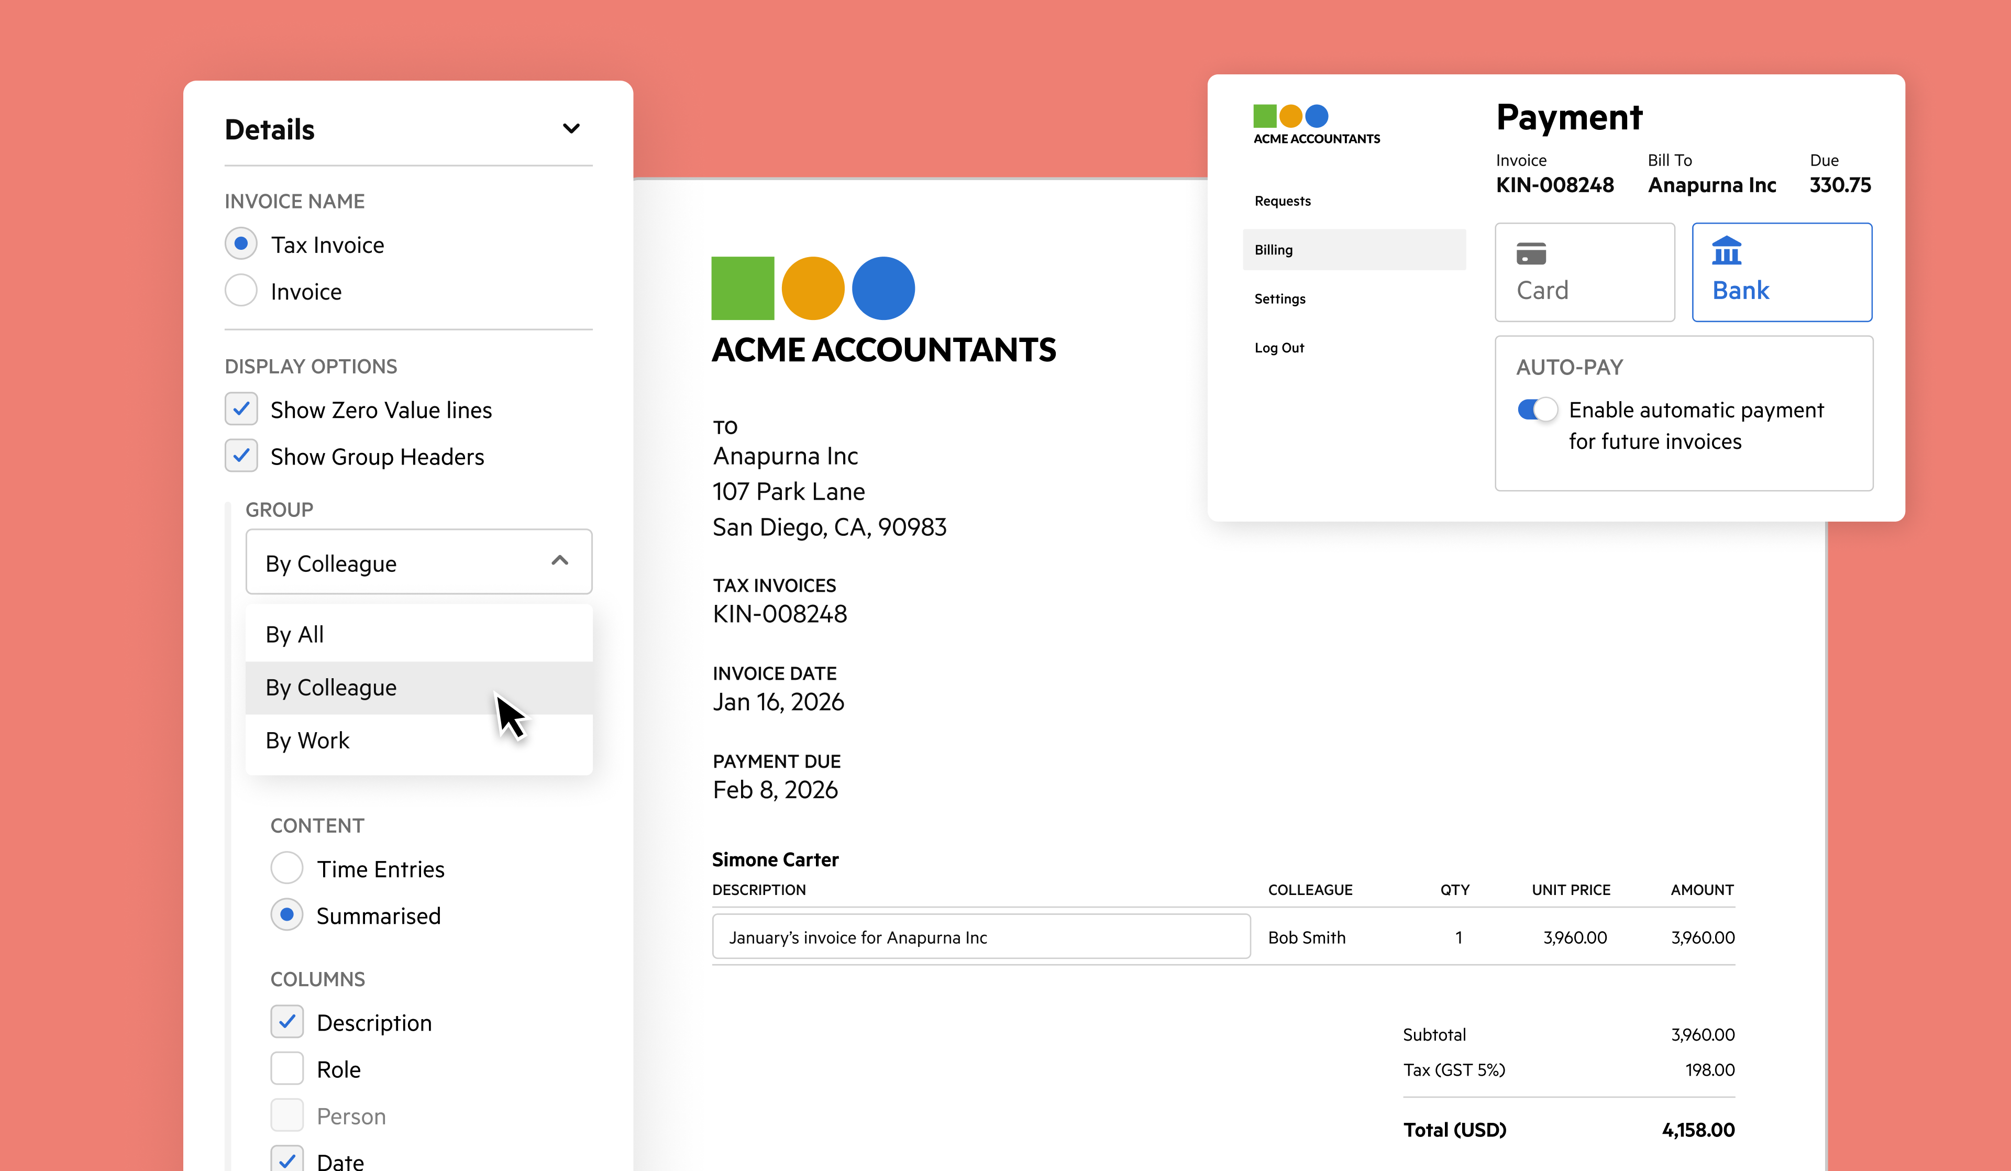
Task: Select Time Entries content option
Action: point(286,868)
